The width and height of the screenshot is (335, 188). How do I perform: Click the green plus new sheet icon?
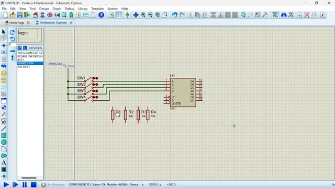click(x=299, y=15)
